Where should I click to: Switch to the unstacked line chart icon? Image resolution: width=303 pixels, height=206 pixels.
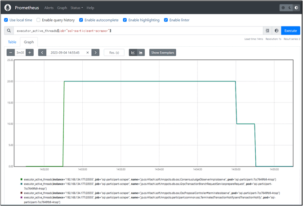[133, 53]
